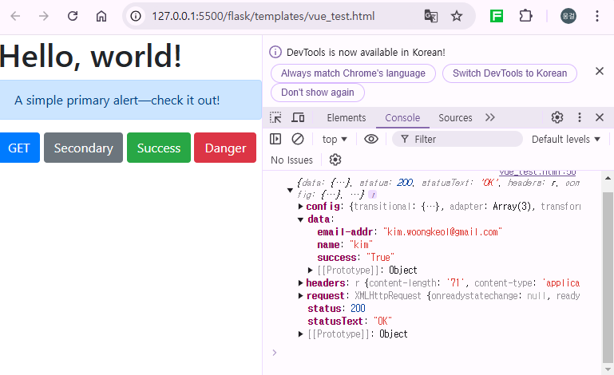Switch to the Elements tab

coord(347,118)
